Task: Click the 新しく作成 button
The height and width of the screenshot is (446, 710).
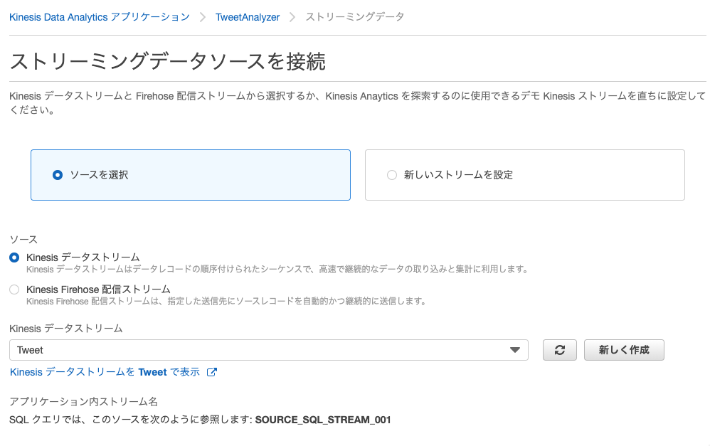Action: [624, 350]
